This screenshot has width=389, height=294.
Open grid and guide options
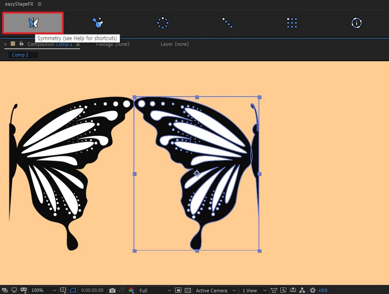point(63,290)
